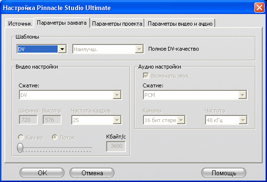Open the Наилучш. quality dropdown
Viewport: 267px width, 182px height.
tap(108, 49)
